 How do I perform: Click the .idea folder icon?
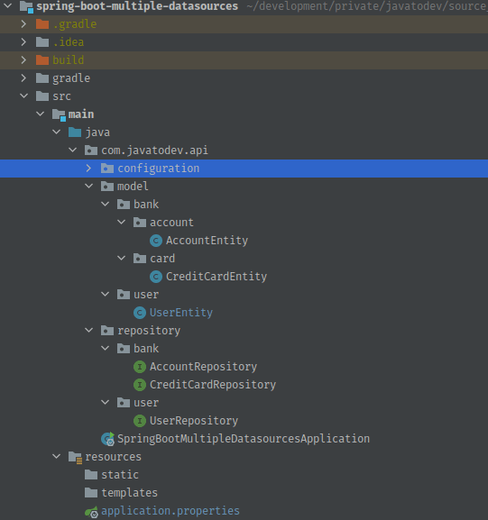point(42,42)
